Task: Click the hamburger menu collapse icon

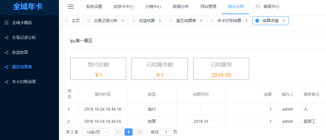Action: click(71, 7)
